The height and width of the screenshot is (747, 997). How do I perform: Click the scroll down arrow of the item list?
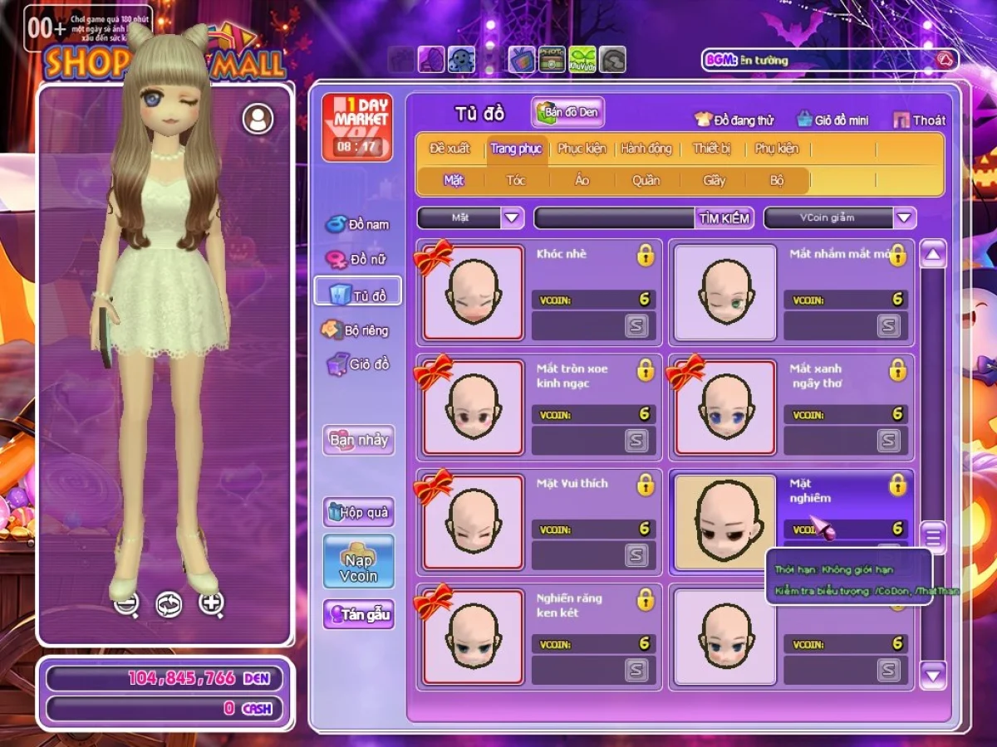tap(933, 675)
